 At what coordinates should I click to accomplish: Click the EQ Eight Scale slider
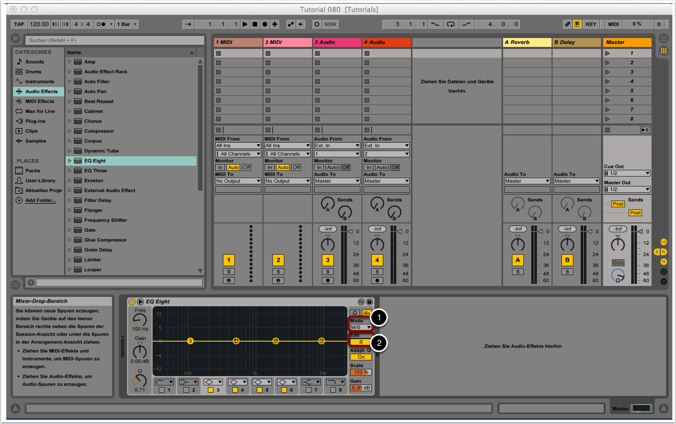point(360,372)
